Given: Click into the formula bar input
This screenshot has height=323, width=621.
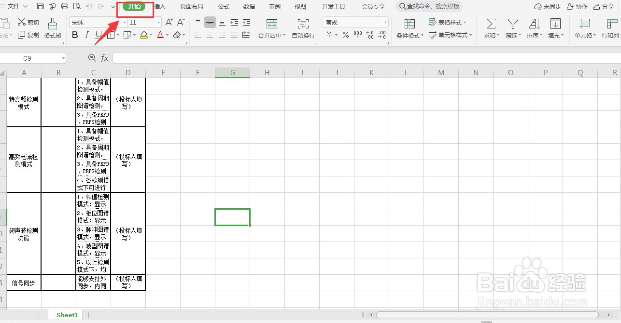Looking at the screenshot, I should click(x=367, y=58).
